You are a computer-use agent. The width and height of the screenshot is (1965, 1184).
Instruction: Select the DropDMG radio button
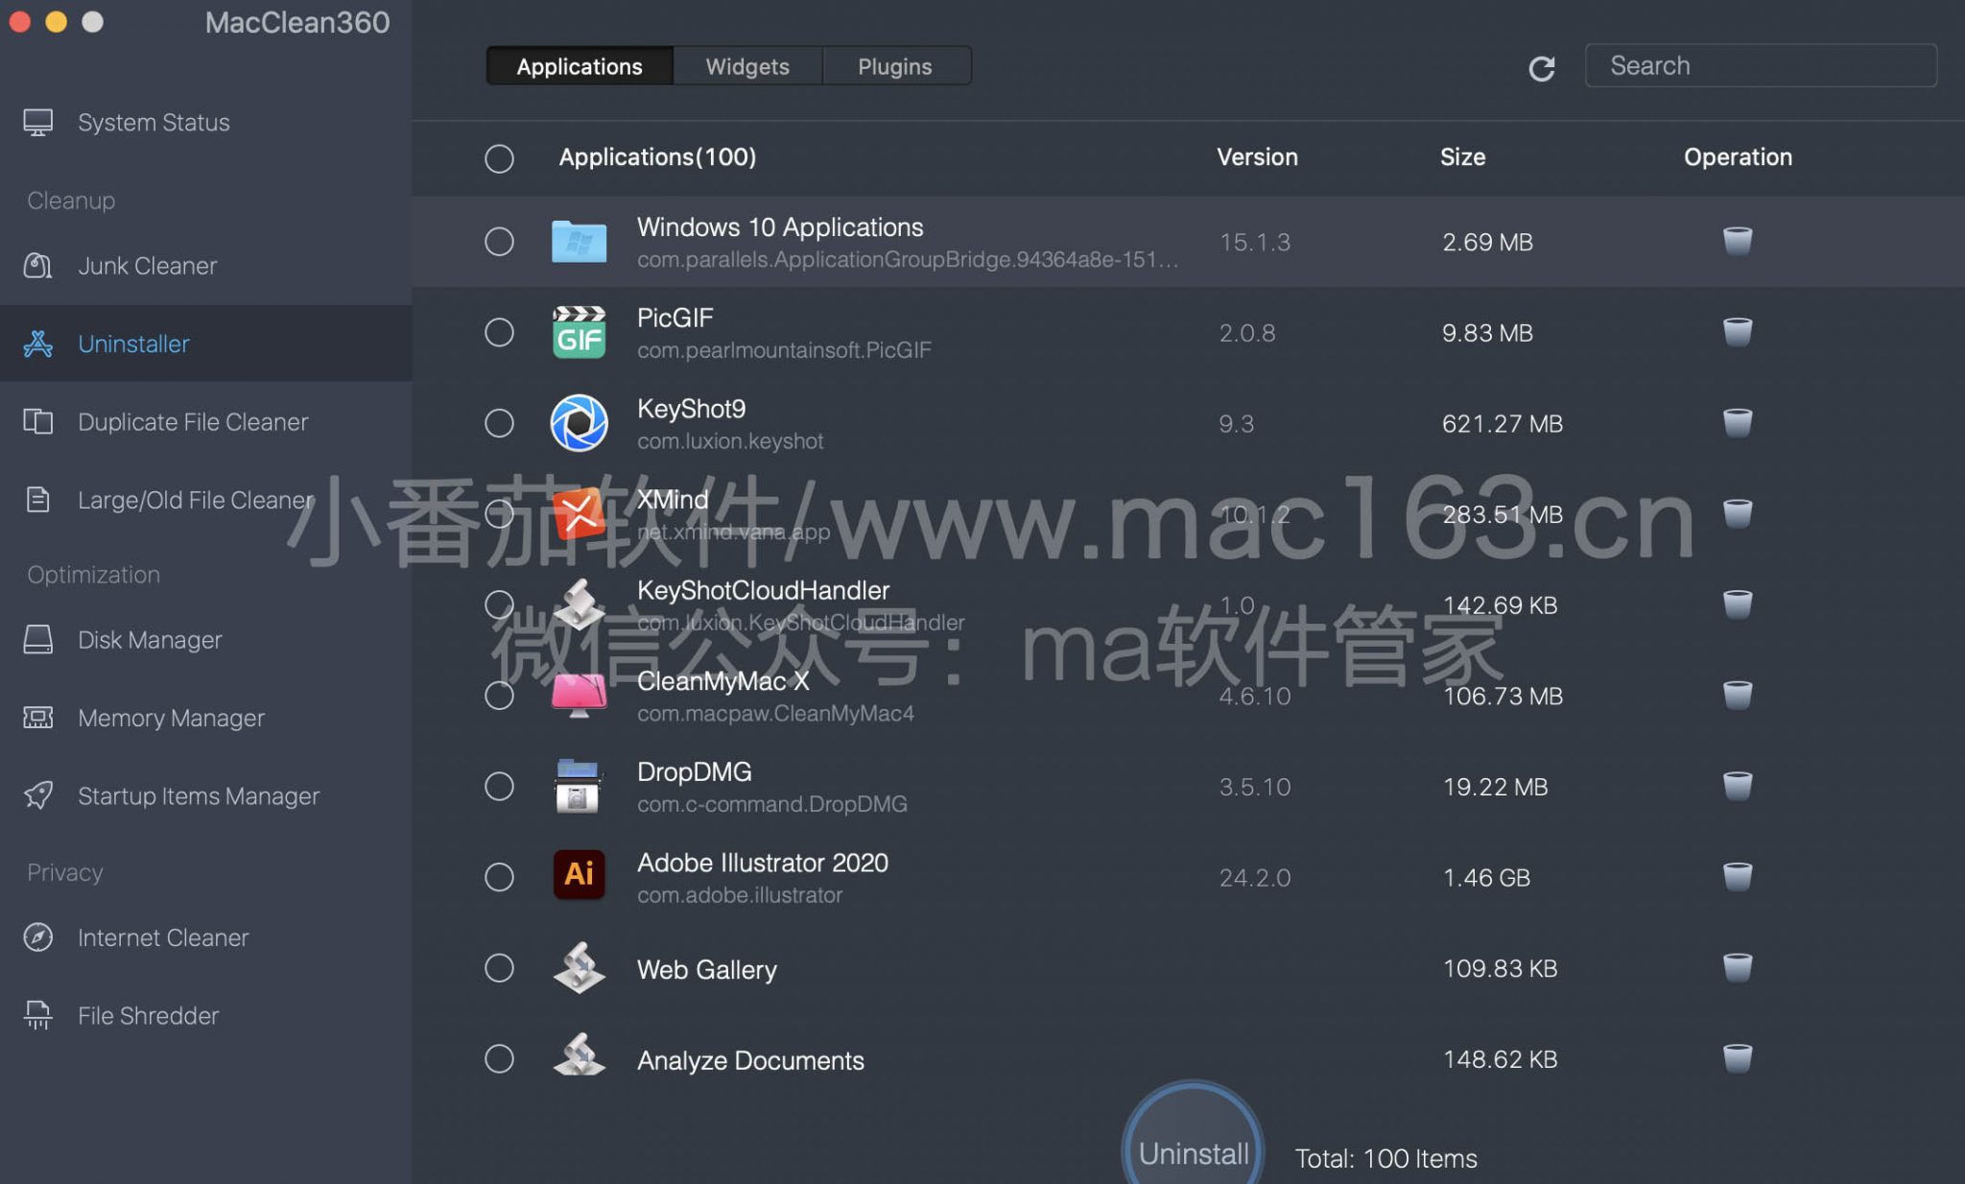[x=499, y=787]
